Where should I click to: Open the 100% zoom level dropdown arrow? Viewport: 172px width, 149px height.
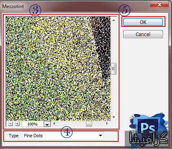(47, 124)
